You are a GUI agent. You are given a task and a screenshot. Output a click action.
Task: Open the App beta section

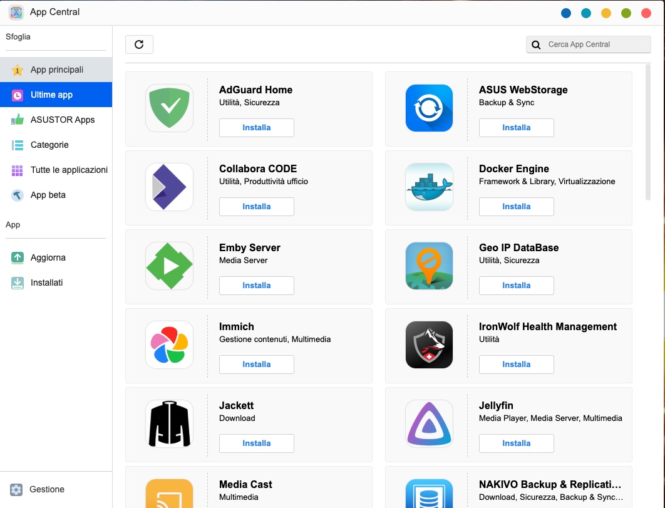(56, 195)
